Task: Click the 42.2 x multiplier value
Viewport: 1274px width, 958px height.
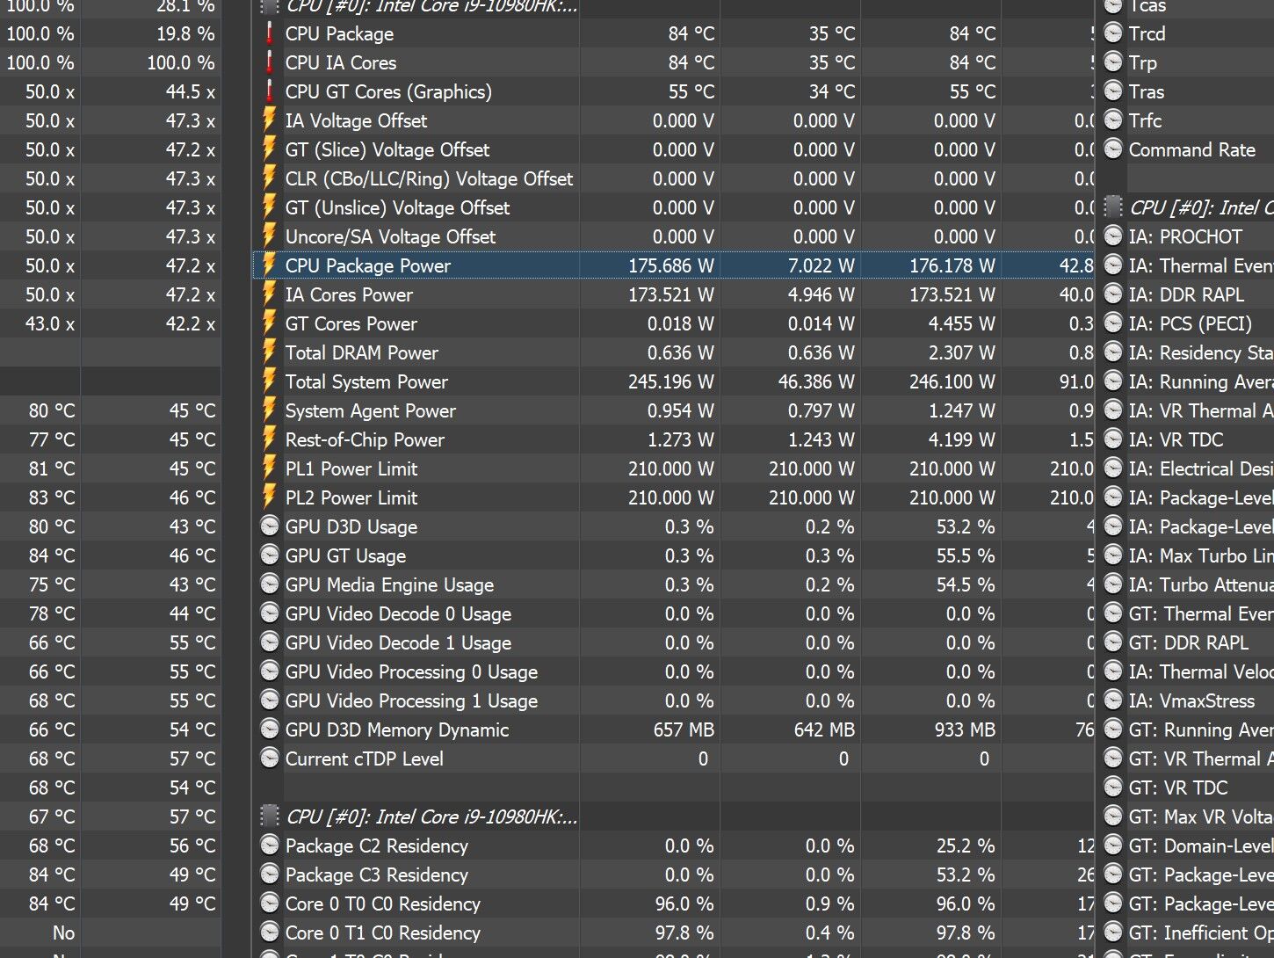Action: (x=191, y=323)
